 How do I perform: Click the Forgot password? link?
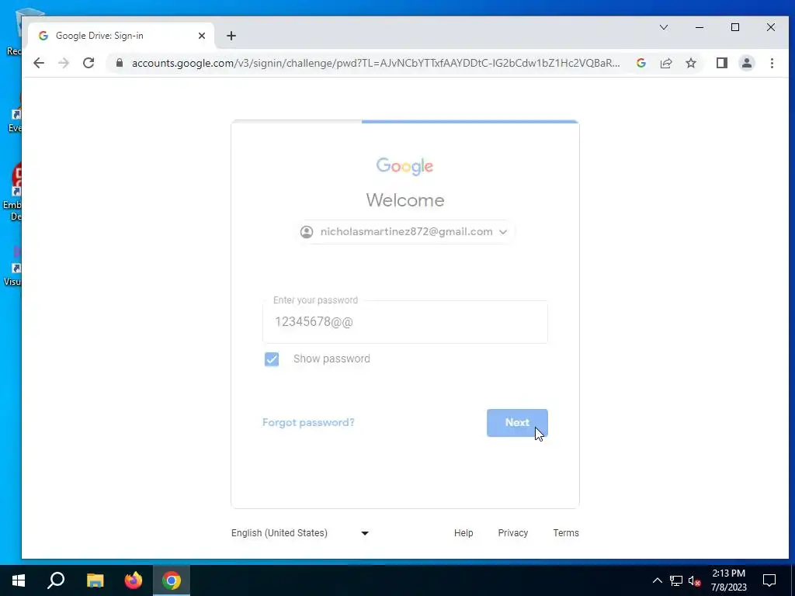pyautogui.click(x=308, y=422)
